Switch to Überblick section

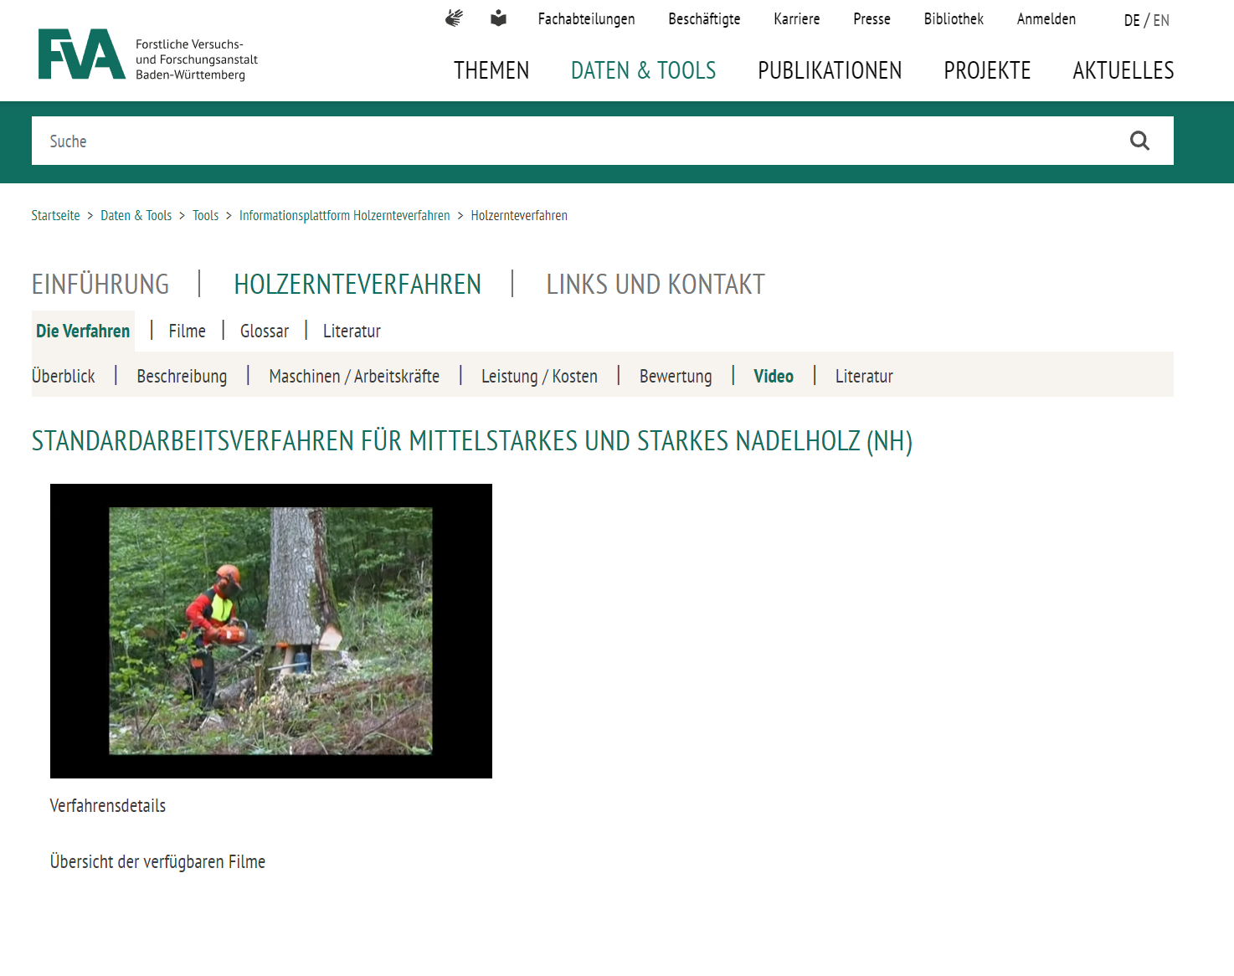(x=64, y=377)
